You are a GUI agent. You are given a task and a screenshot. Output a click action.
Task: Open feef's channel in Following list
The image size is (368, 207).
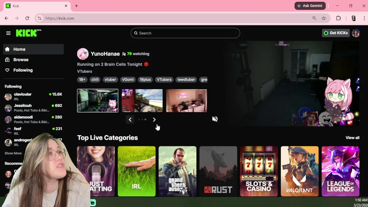(x=33, y=131)
